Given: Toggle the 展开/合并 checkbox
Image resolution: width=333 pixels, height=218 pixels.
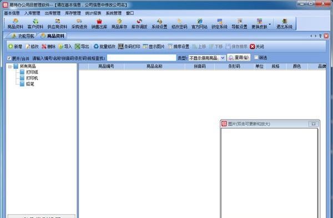Looking at the screenshot, I should 9,58.
